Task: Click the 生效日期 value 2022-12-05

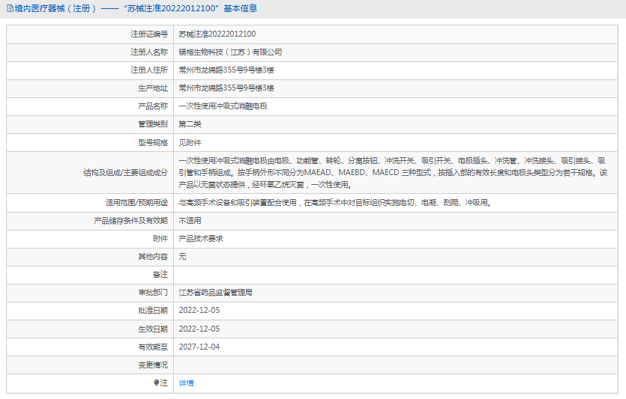Action: click(199, 329)
